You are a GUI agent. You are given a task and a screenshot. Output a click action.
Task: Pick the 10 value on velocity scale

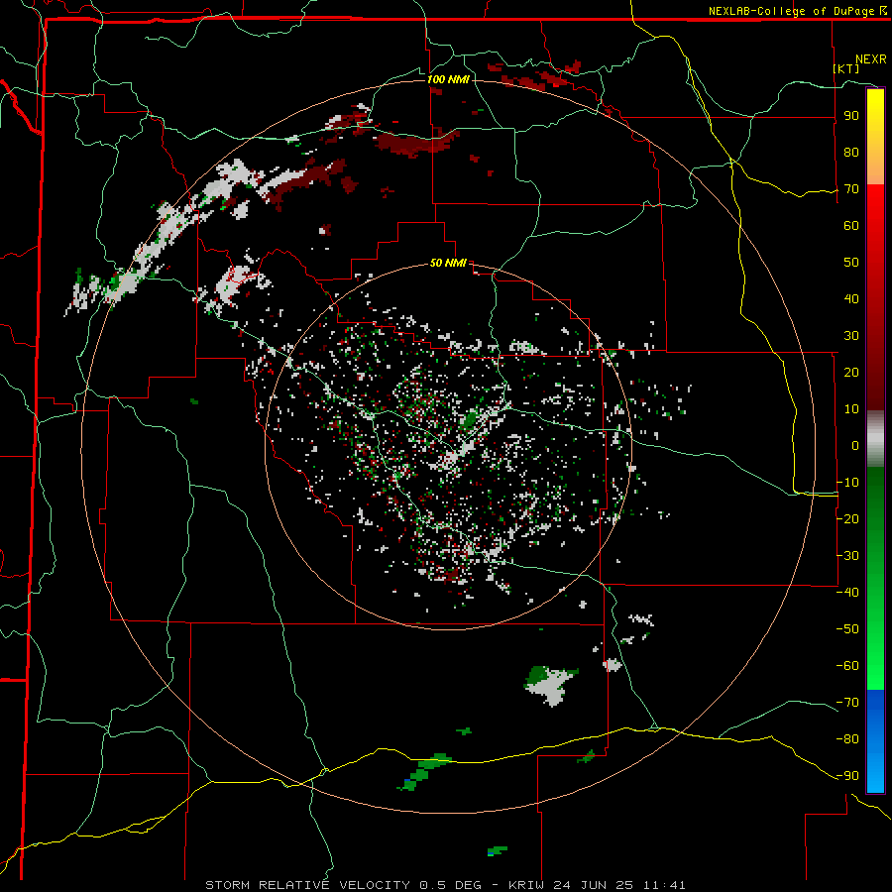point(851,409)
